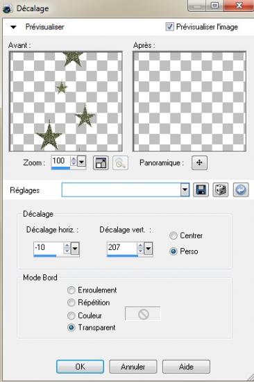
Task: Click the application icon in title bar
Action: click(x=8, y=9)
